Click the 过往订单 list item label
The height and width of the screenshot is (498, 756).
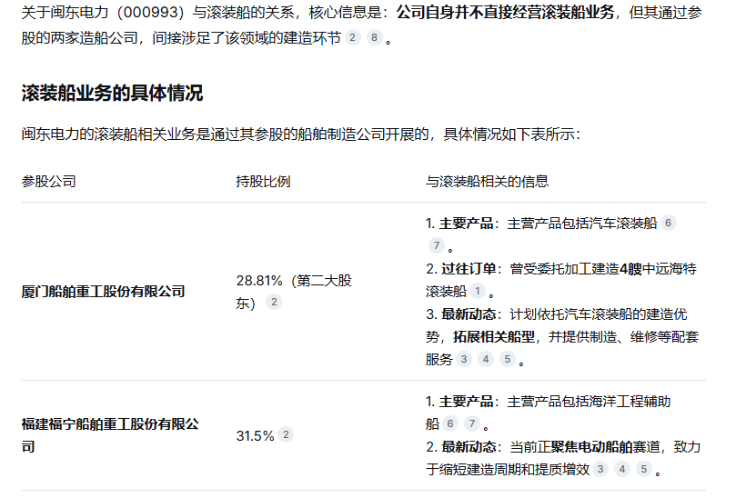coord(469,269)
